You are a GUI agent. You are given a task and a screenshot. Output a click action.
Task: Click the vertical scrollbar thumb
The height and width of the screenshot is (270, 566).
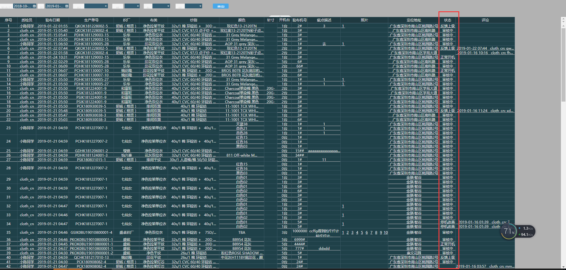pyautogui.click(x=563, y=62)
